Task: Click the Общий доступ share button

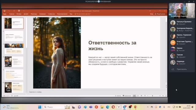Action: (160, 14)
